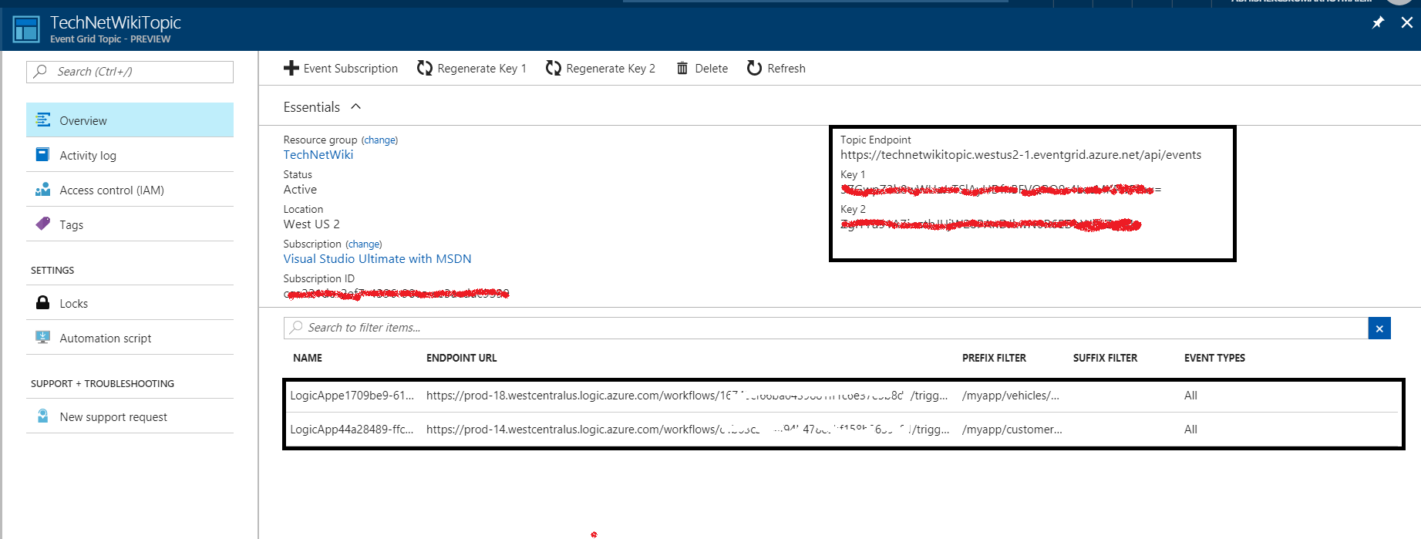Screen dimensions: 1421x539
Task: Close the TechNetWikiTopic blade
Action: coord(1407,22)
